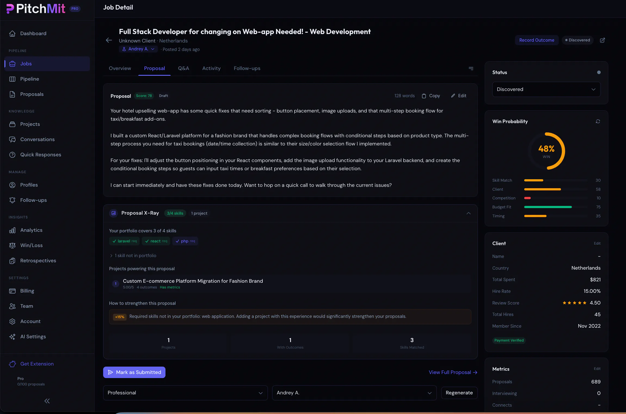Click the Budget Fit progress bar
This screenshot has width=626, height=414.
(x=556, y=207)
